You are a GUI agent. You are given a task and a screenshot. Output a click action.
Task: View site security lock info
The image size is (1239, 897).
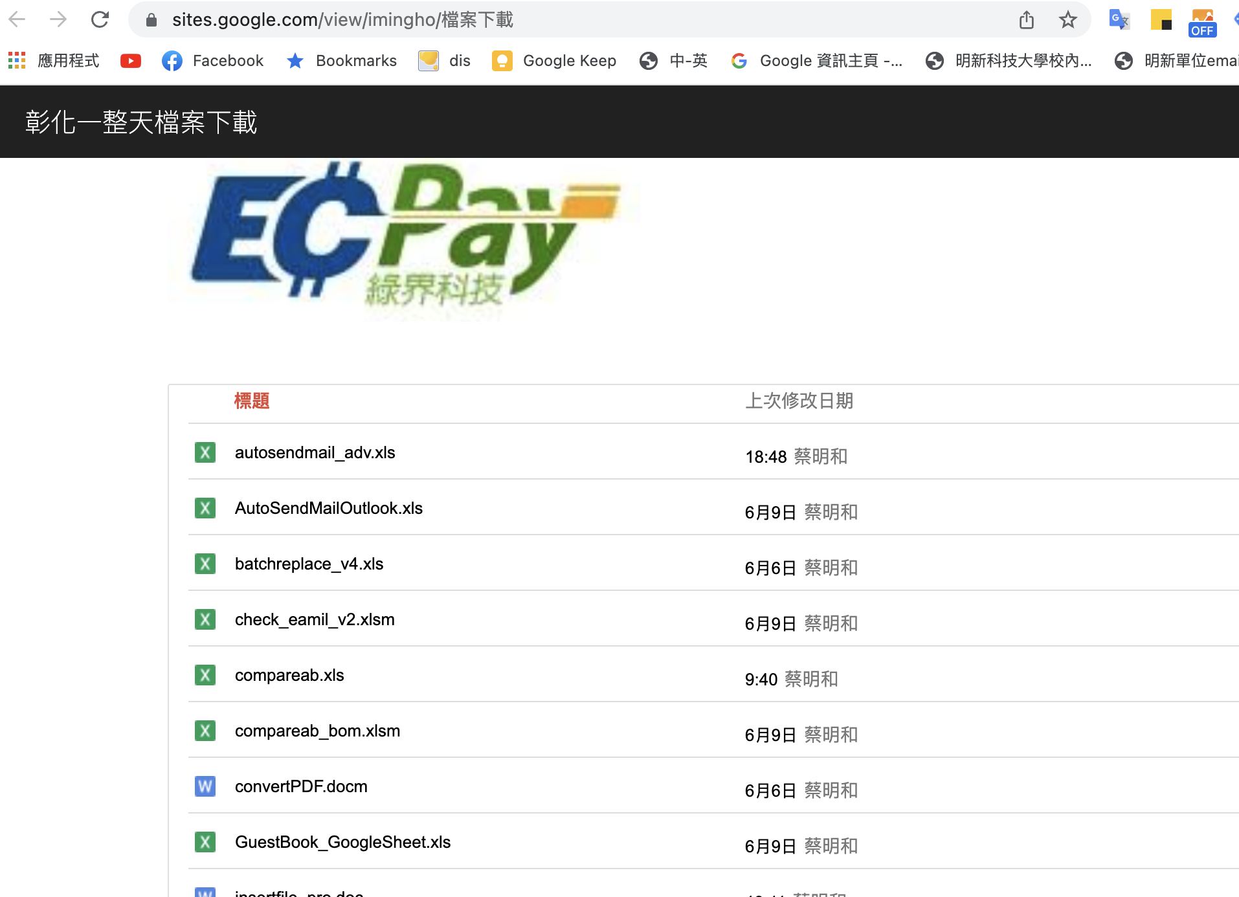[151, 20]
